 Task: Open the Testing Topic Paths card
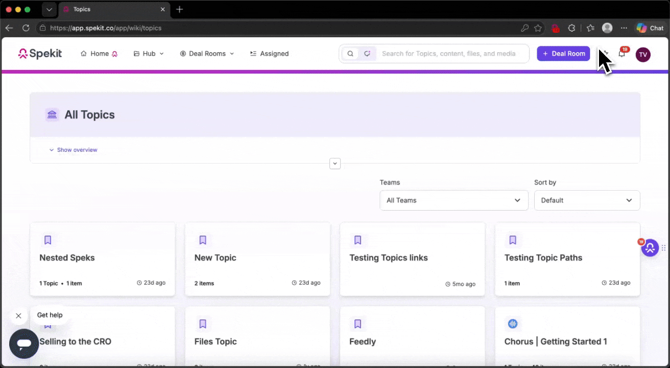(x=567, y=259)
